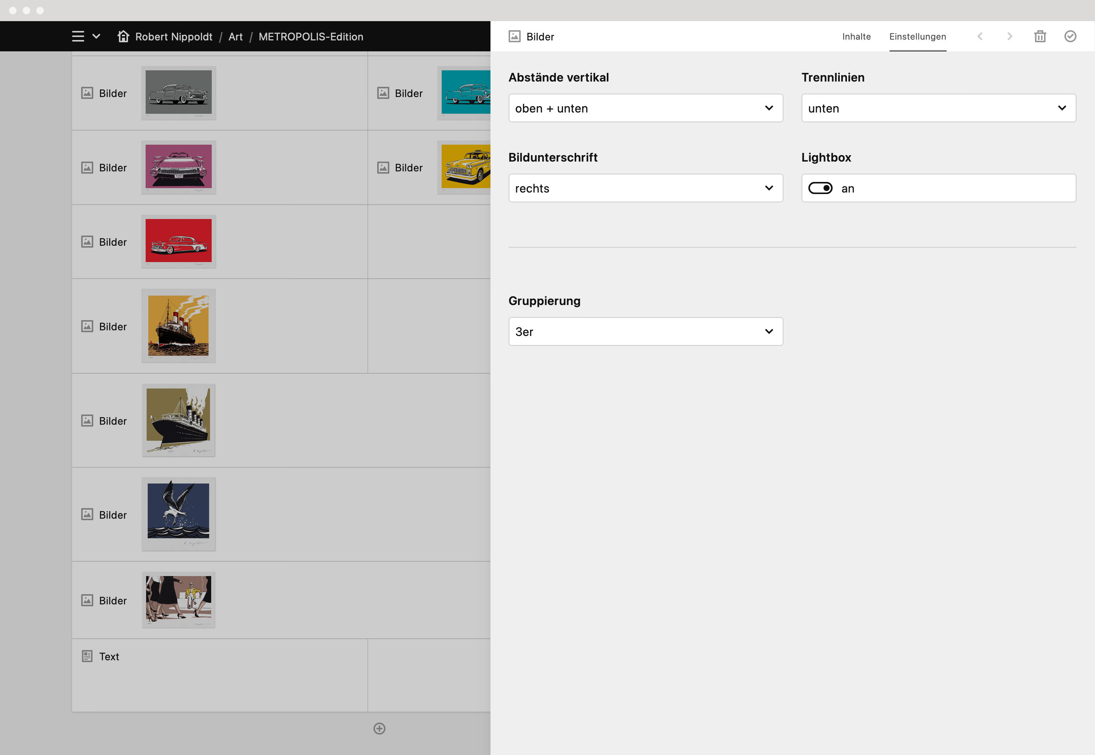Click the Bilder icon beside the grey car
Image resolution: width=1095 pixels, height=755 pixels.
[87, 93]
